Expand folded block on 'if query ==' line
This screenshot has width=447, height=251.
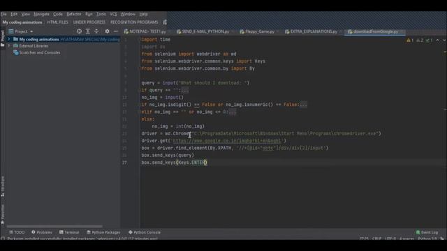click(x=184, y=91)
